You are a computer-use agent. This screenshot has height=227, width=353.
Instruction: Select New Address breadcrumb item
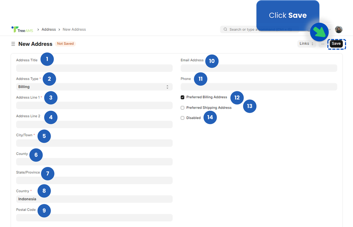(74, 30)
